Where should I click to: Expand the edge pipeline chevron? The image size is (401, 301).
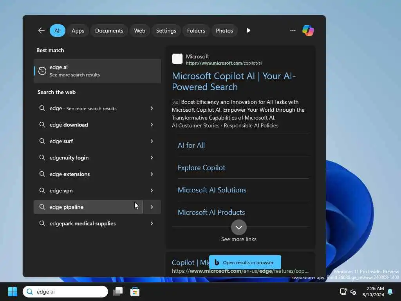(x=152, y=207)
